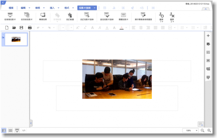Open the bottom right sidebar animation panel icon
This screenshot has width=217, height=138.
pyautogui.click(x=208, y=77)
